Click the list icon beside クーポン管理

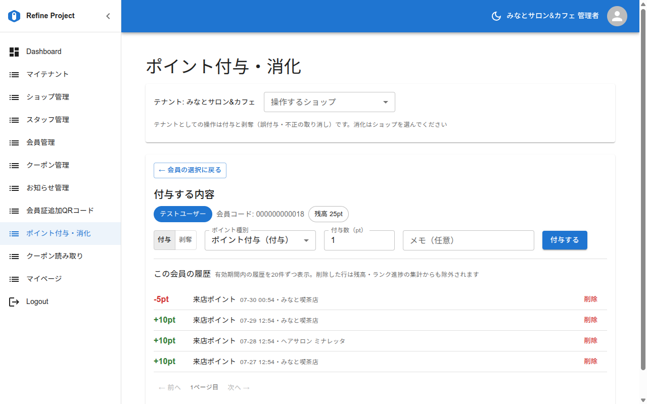[x=14, y=165]
